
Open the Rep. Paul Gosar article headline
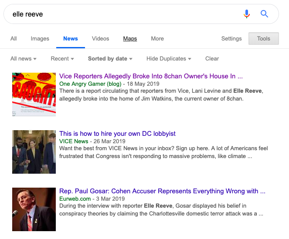[162, 191]
